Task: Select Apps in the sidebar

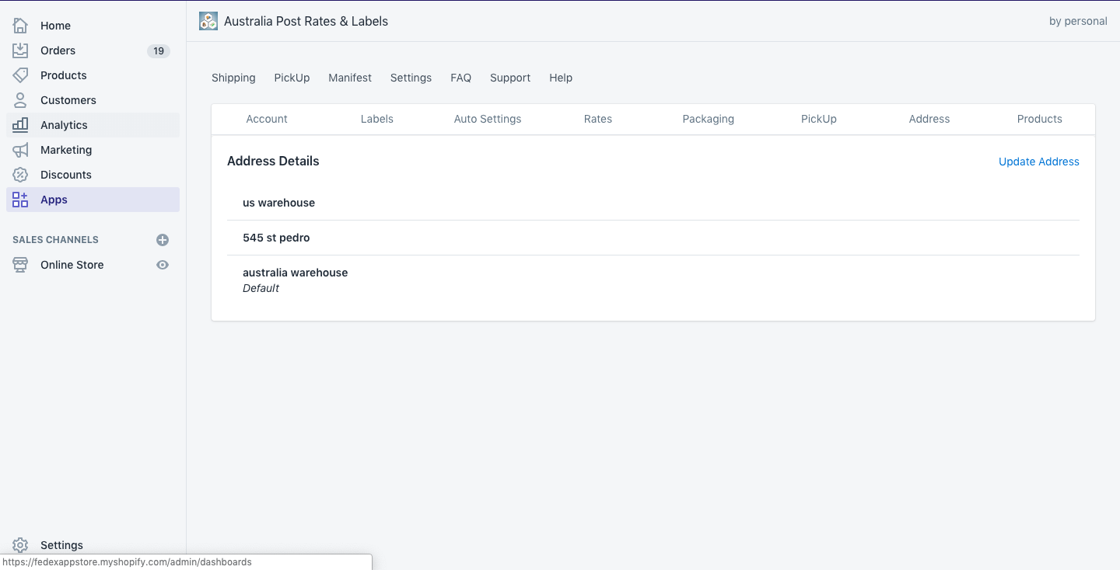Action: point(54,200)
